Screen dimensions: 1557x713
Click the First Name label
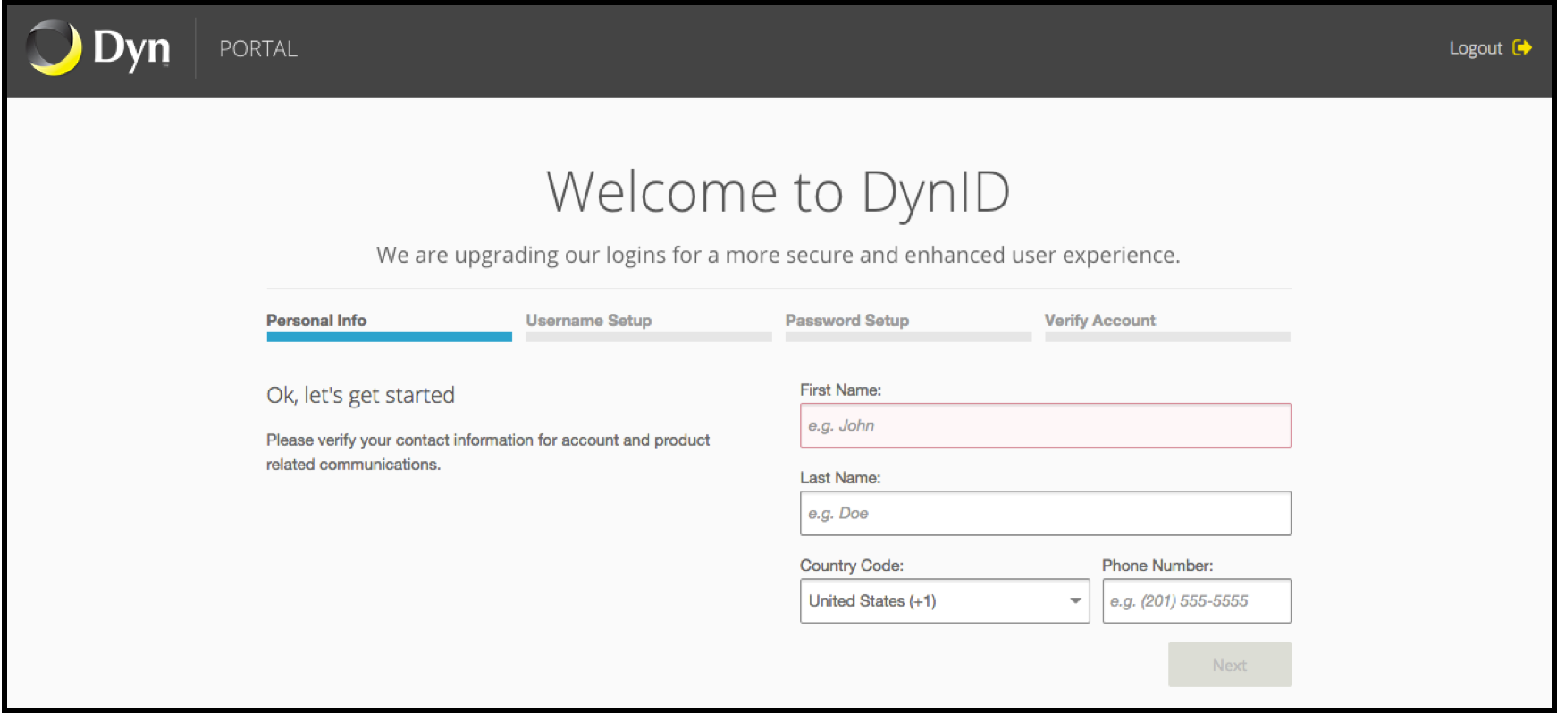[x=840, y=390]
